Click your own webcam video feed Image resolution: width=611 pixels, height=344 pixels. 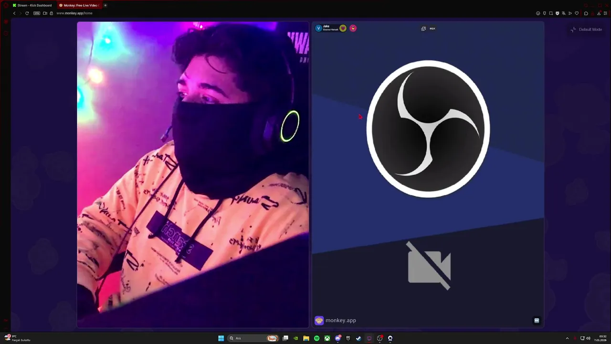193,174
